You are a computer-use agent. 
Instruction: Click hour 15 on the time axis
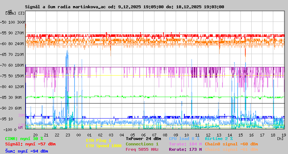coord(240,134)
